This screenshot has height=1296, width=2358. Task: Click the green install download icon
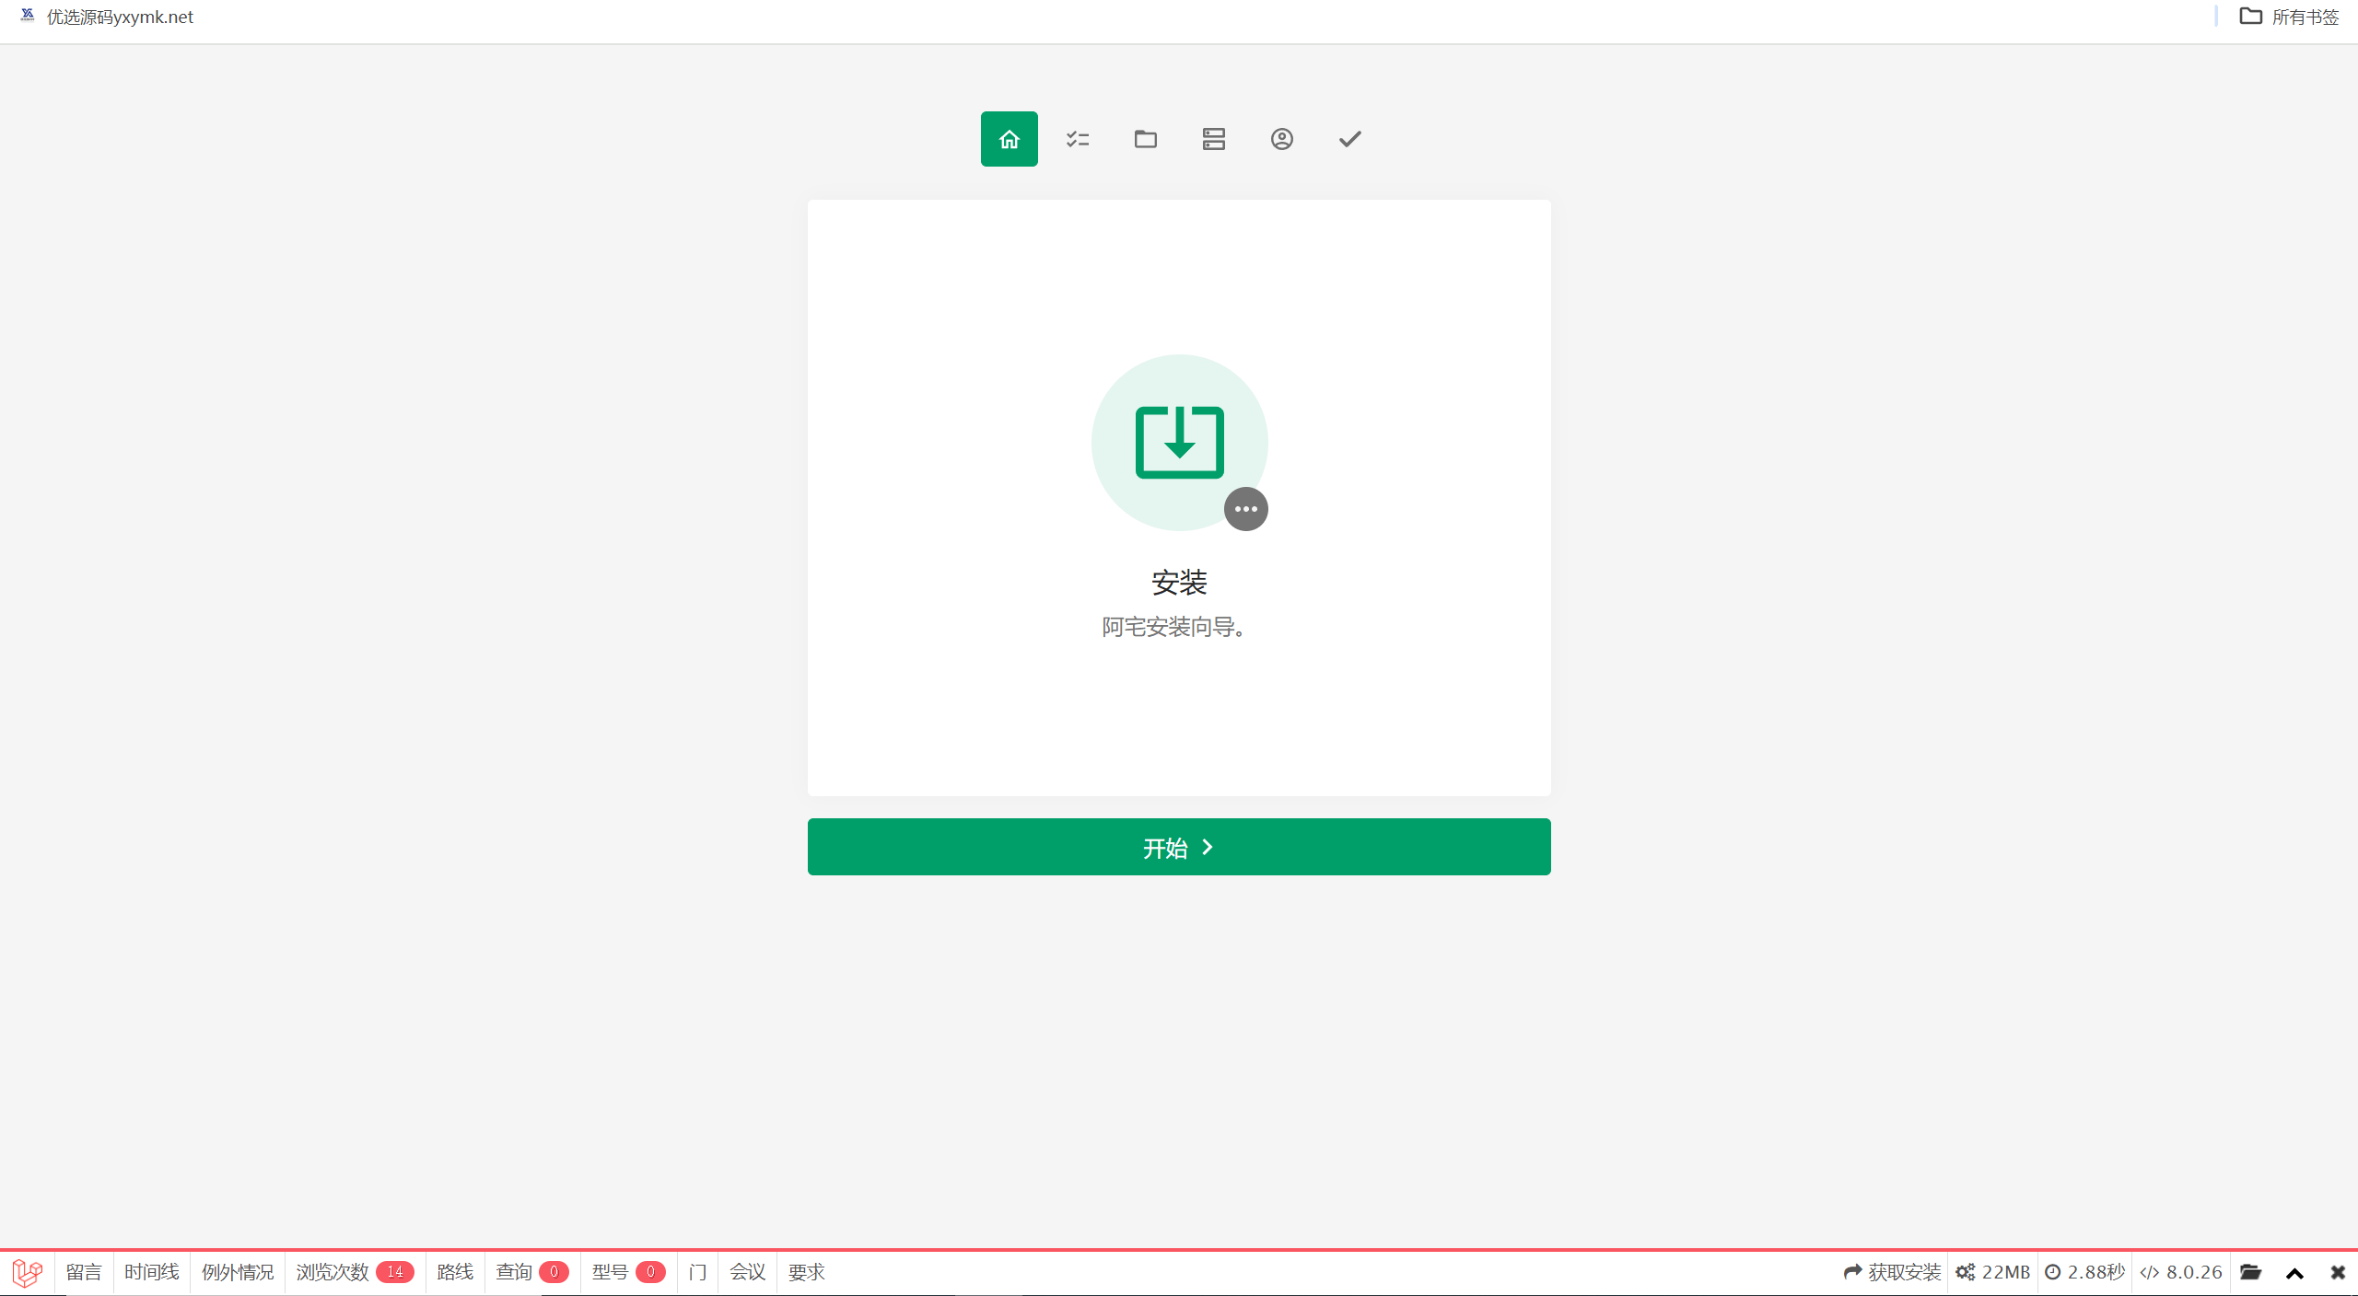1179,442
